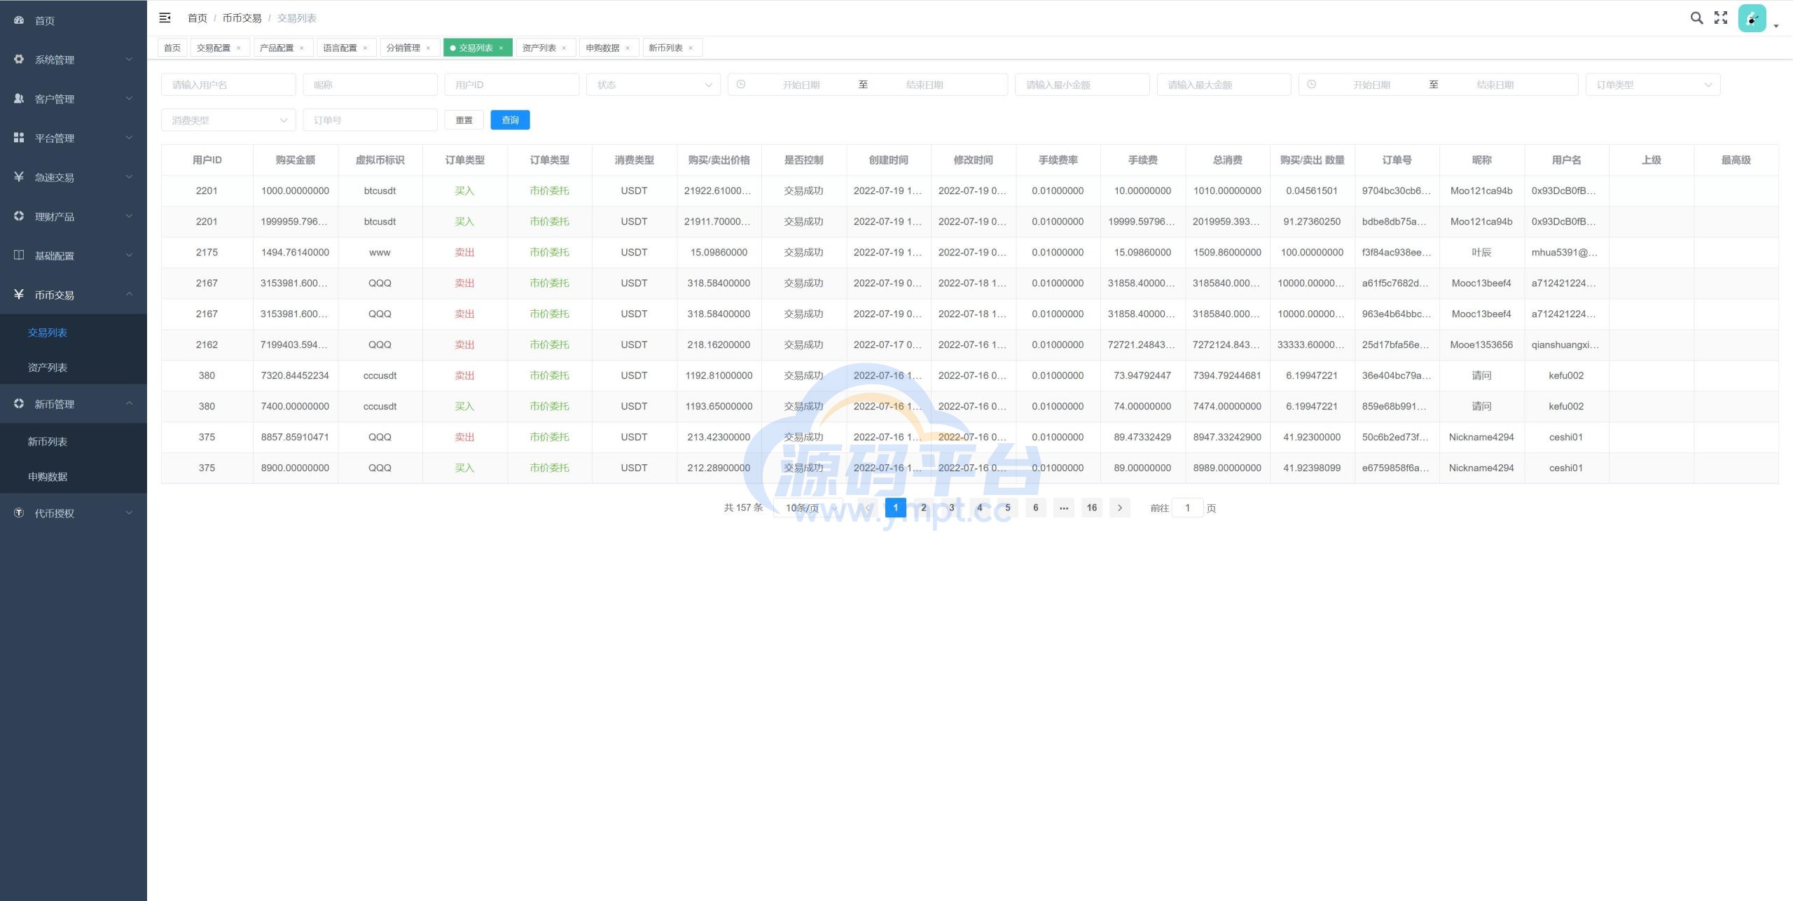Close the 语言配置 tab
Image resolution: width=1793 pixels, height=901 pixels.
(x=365, y=48)
